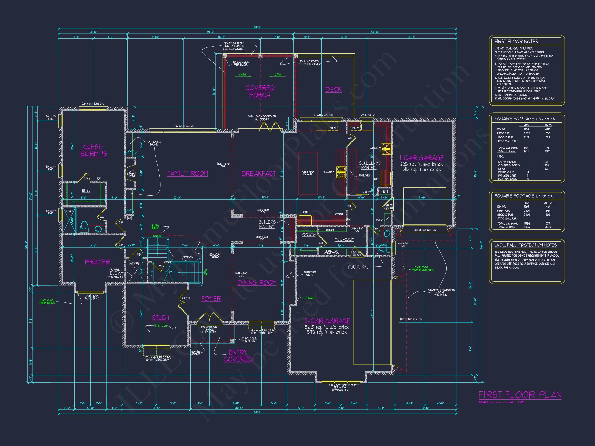Click the round sink in guest bath
Image resolution: width=595 pixels, height=446 pixels.
98,229
